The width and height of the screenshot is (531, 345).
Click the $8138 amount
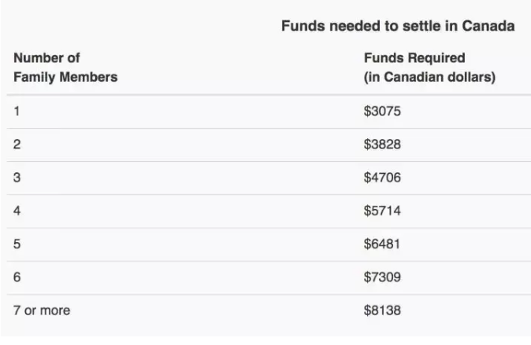coord(382,310)
